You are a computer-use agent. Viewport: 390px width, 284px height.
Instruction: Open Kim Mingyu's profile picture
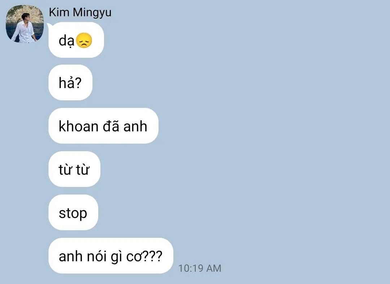(25, 24)
